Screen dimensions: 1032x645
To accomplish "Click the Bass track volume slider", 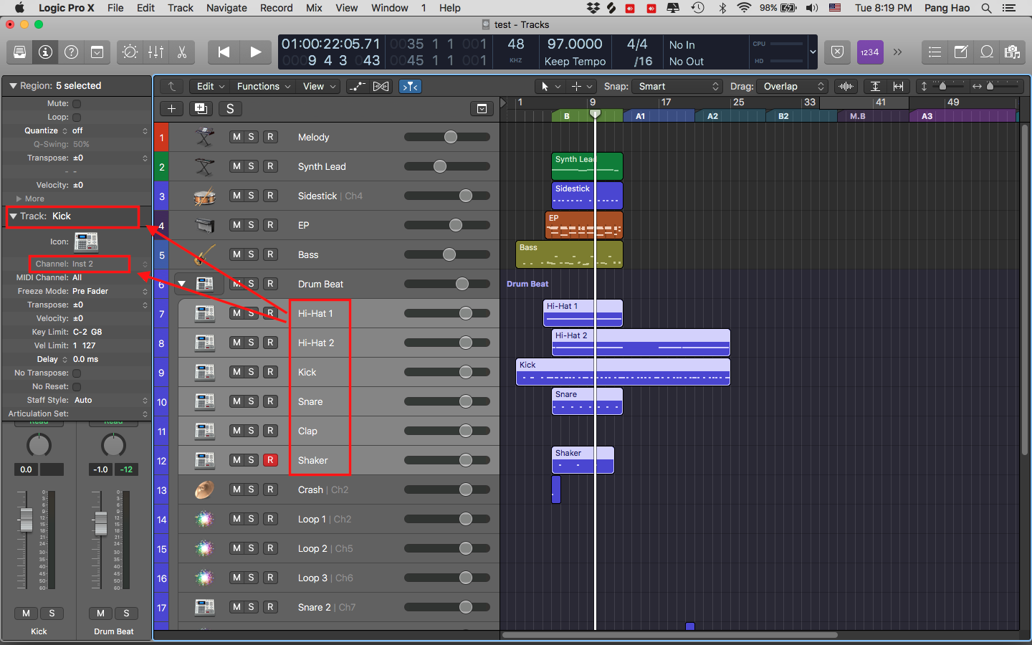I will click(449, 254).
